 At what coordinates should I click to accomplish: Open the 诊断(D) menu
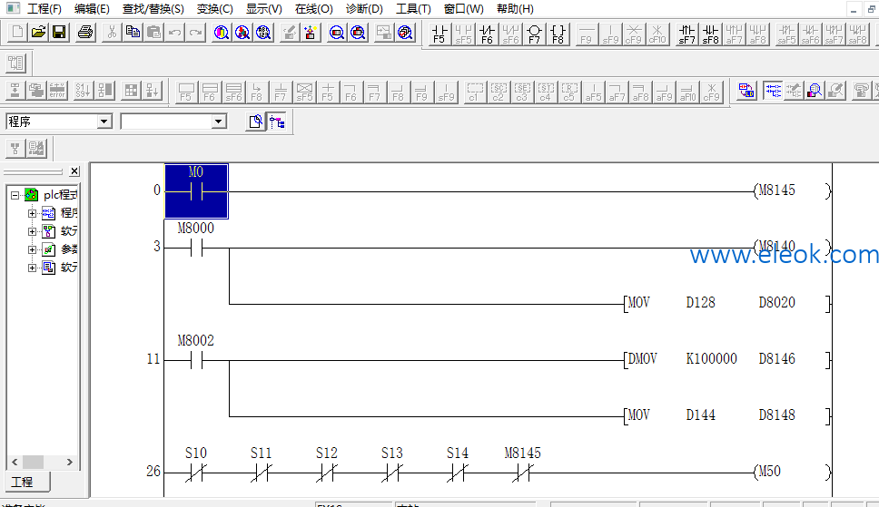(x=364, y=9)
